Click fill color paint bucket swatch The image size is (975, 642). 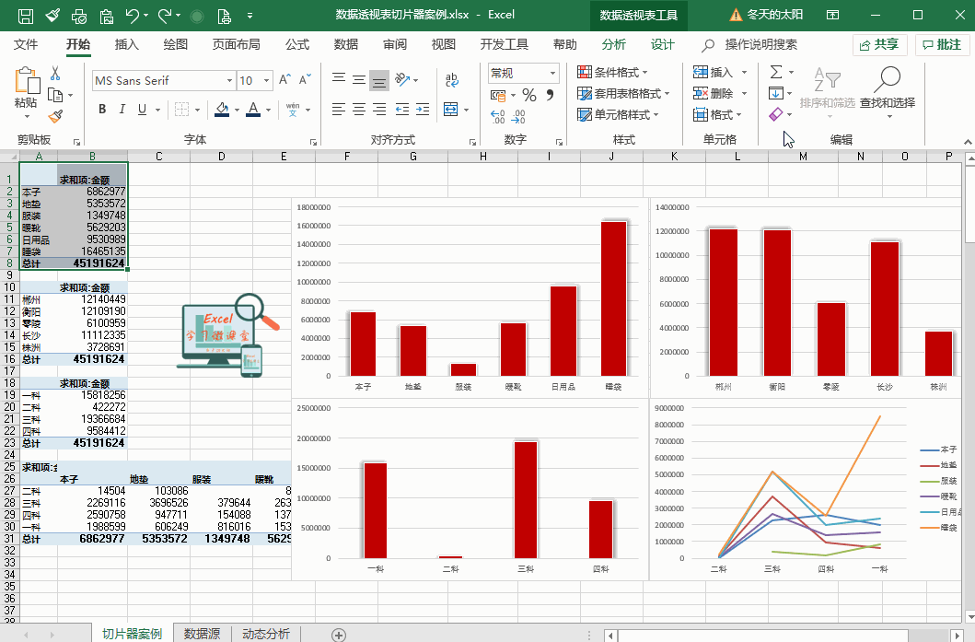(x=222, y=110)
